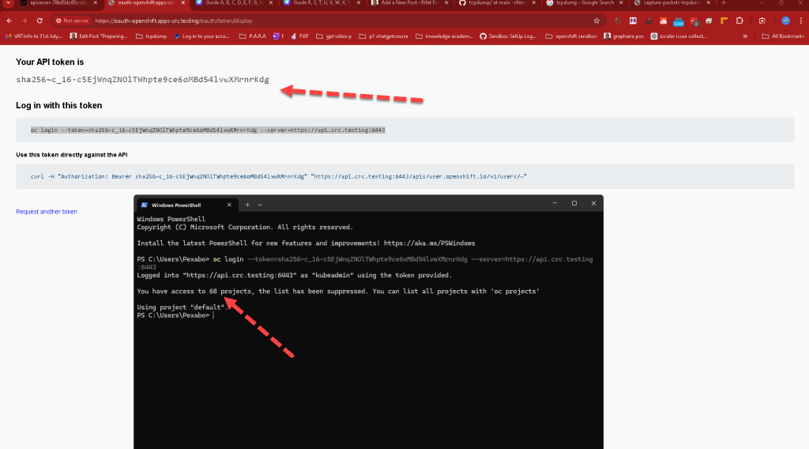Screen dimensions: 809x449
Task: Reload the current page
Action: (x=40, y=21)
